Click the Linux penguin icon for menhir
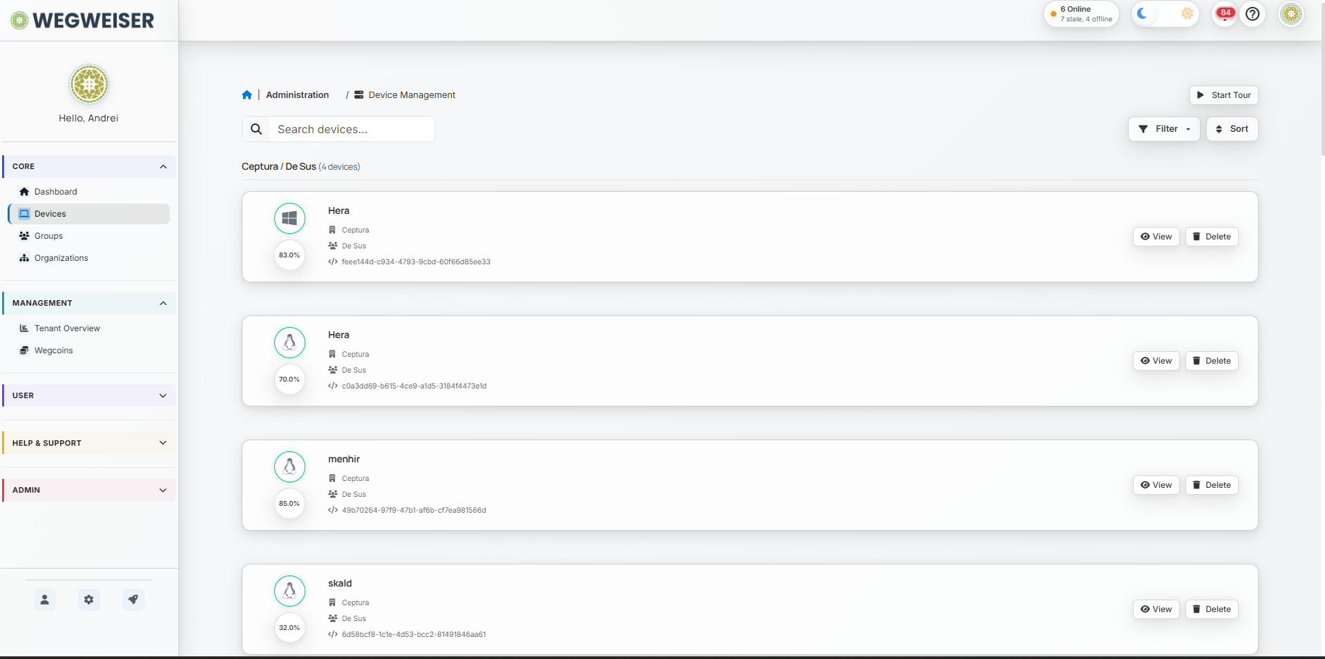The image size is (1325, 659). coord(289,467)
